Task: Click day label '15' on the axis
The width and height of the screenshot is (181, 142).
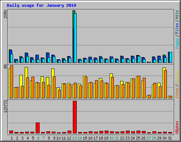Action: coord(85,138)
